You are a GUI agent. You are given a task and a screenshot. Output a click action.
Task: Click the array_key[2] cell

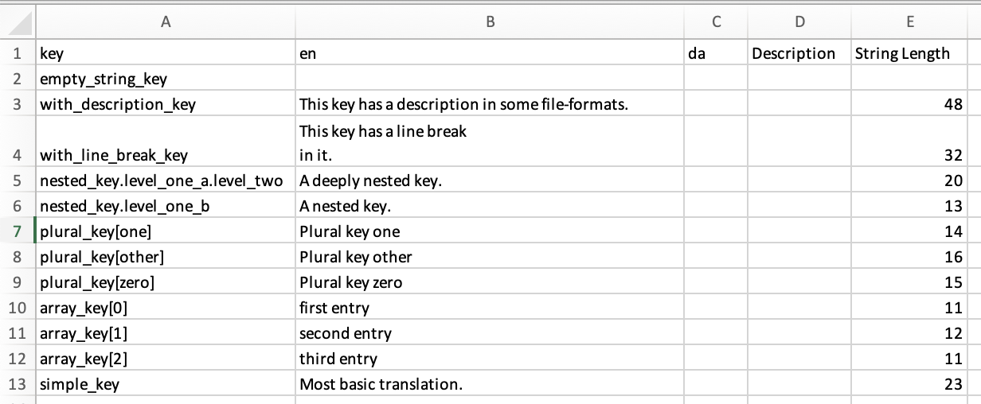pos(165,359)
